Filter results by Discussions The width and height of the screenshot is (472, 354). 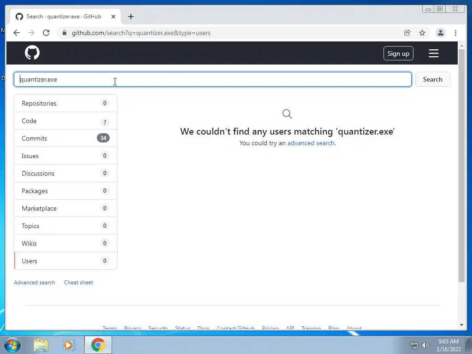(65, 173)
